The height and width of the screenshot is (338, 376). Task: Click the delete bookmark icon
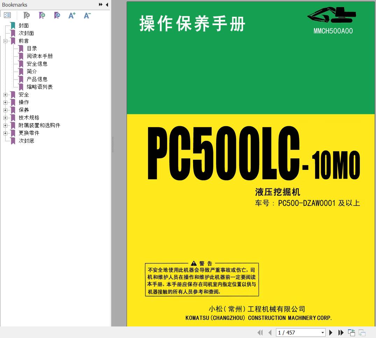coord(27,15)
